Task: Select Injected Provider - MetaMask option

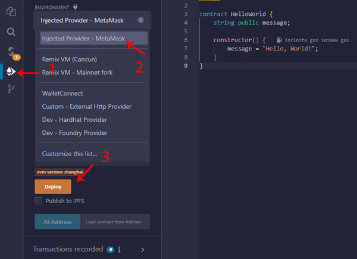Action: tap(93, 39)
